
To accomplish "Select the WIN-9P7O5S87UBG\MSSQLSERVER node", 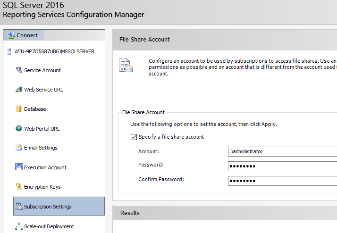I will pos(54,51).
